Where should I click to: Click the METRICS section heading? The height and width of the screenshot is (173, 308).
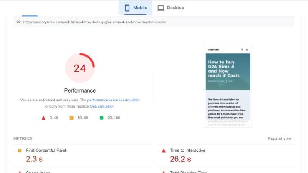click(x=23, y=138)
